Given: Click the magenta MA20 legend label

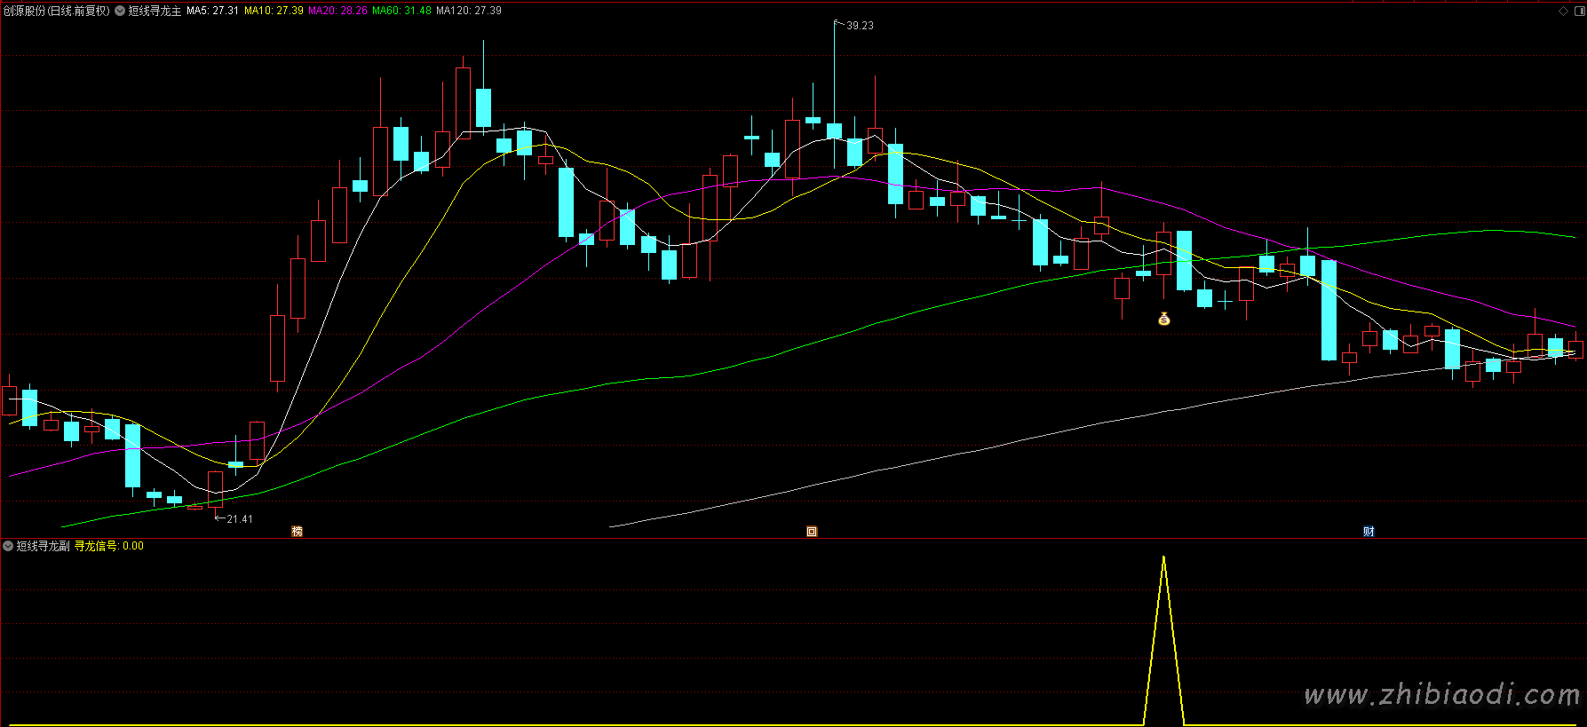Looking at the screenshot, I should [337, 11].
